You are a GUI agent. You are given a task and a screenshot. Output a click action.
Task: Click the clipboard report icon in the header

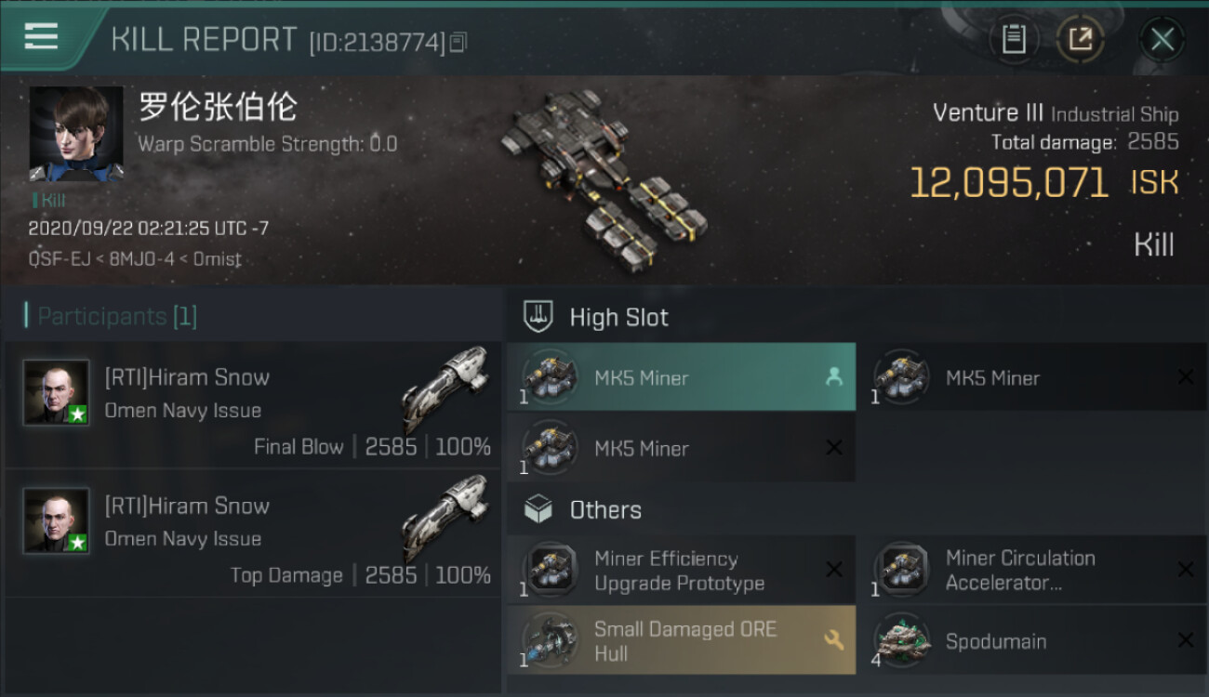click(x=1014, y=39)
